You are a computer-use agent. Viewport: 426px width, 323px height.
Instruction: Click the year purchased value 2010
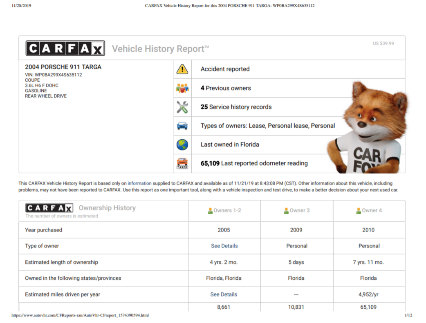[x=368, y=230]
